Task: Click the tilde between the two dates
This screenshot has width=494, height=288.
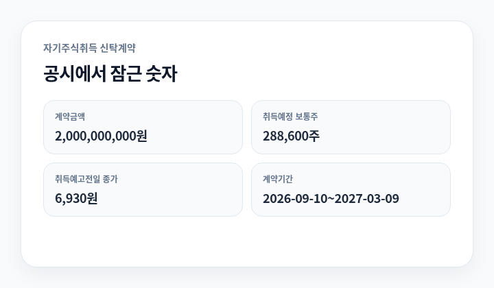Action: (x=331, y=199)
